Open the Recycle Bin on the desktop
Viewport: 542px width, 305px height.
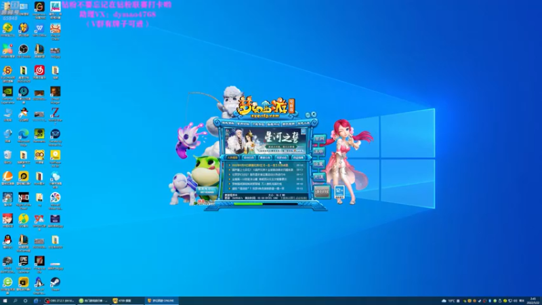[x=7, y=157]
